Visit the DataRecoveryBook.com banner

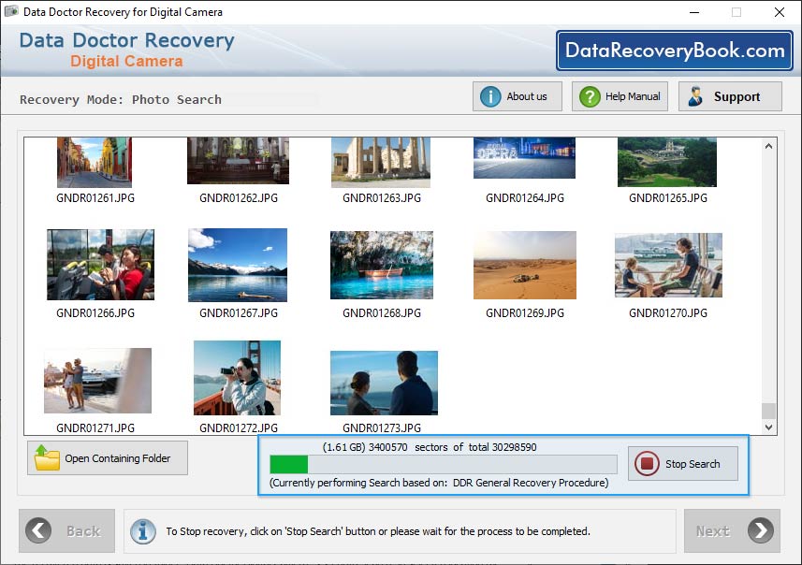(671, 50)
